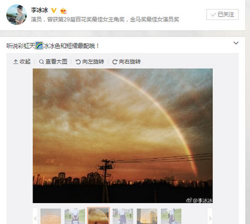This screenshot has height=224, width=250.
Task: Open 李冰冰 profile avatar
Action: pos(16,14)
